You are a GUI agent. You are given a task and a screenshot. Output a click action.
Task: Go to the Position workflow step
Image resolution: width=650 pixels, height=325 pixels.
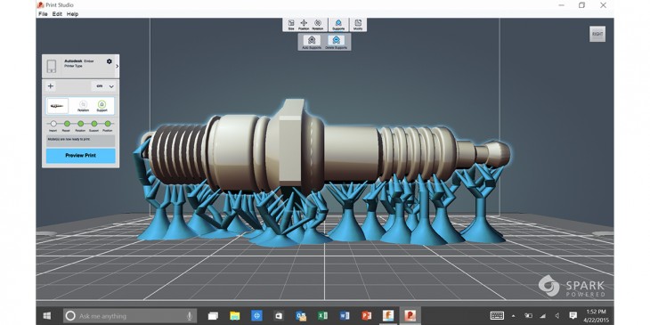(108, 124)
